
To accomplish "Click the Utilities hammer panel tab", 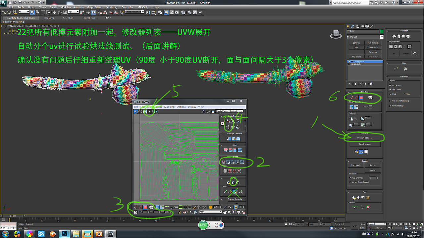I will click(x=372, y=26).
